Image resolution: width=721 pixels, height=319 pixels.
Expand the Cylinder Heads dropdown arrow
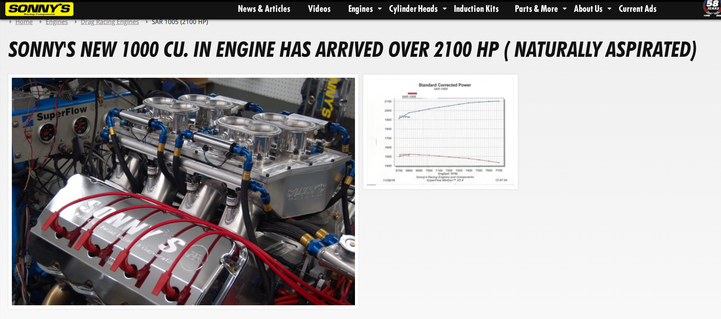(445, 8)
